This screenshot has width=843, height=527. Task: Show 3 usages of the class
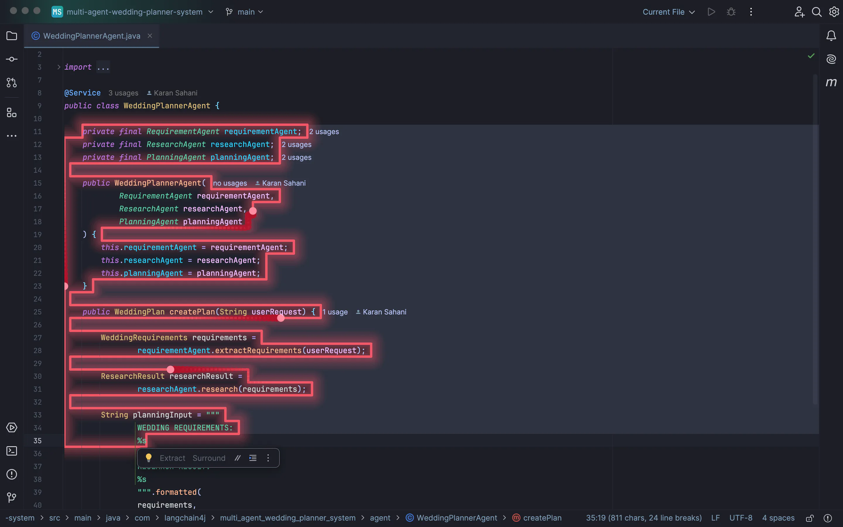coord(123,93)
